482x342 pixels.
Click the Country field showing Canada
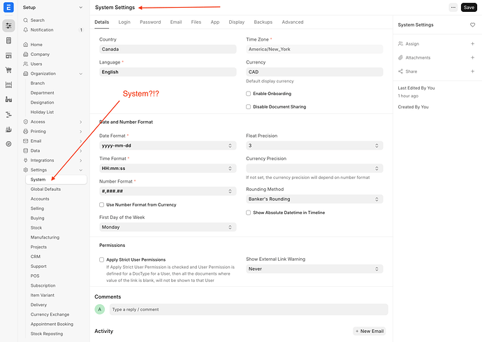(x=168, y=49)
